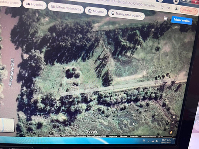This screenshot has height=149, width=199.
Task: Zoom in with the plus button
Action: 173,122
